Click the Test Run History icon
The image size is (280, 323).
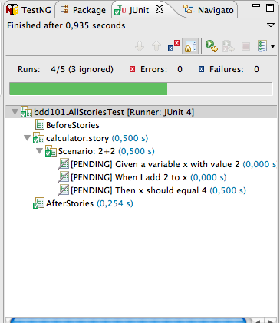(x=262, y=46)
